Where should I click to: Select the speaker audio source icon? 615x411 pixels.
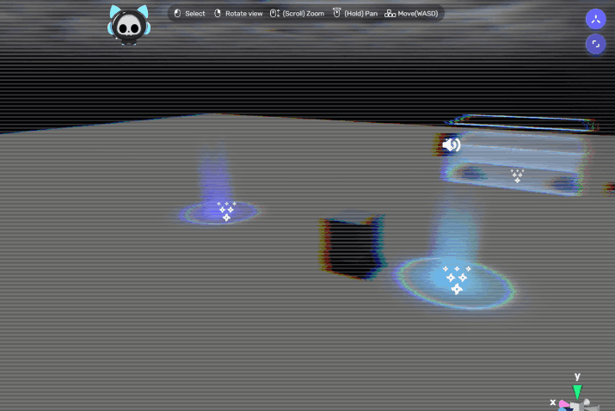click(x=452, y=144)
